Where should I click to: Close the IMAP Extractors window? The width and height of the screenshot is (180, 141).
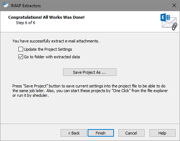(x=174, y=5)
